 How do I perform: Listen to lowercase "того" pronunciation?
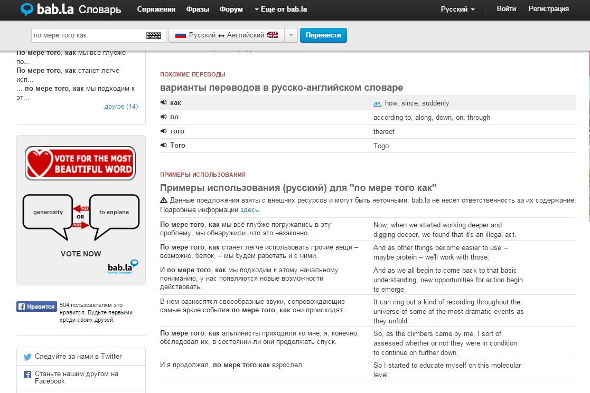(164, 131)
